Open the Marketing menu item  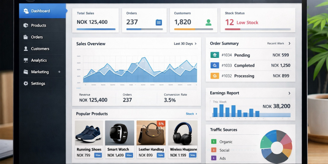click(x=40, y=72)
